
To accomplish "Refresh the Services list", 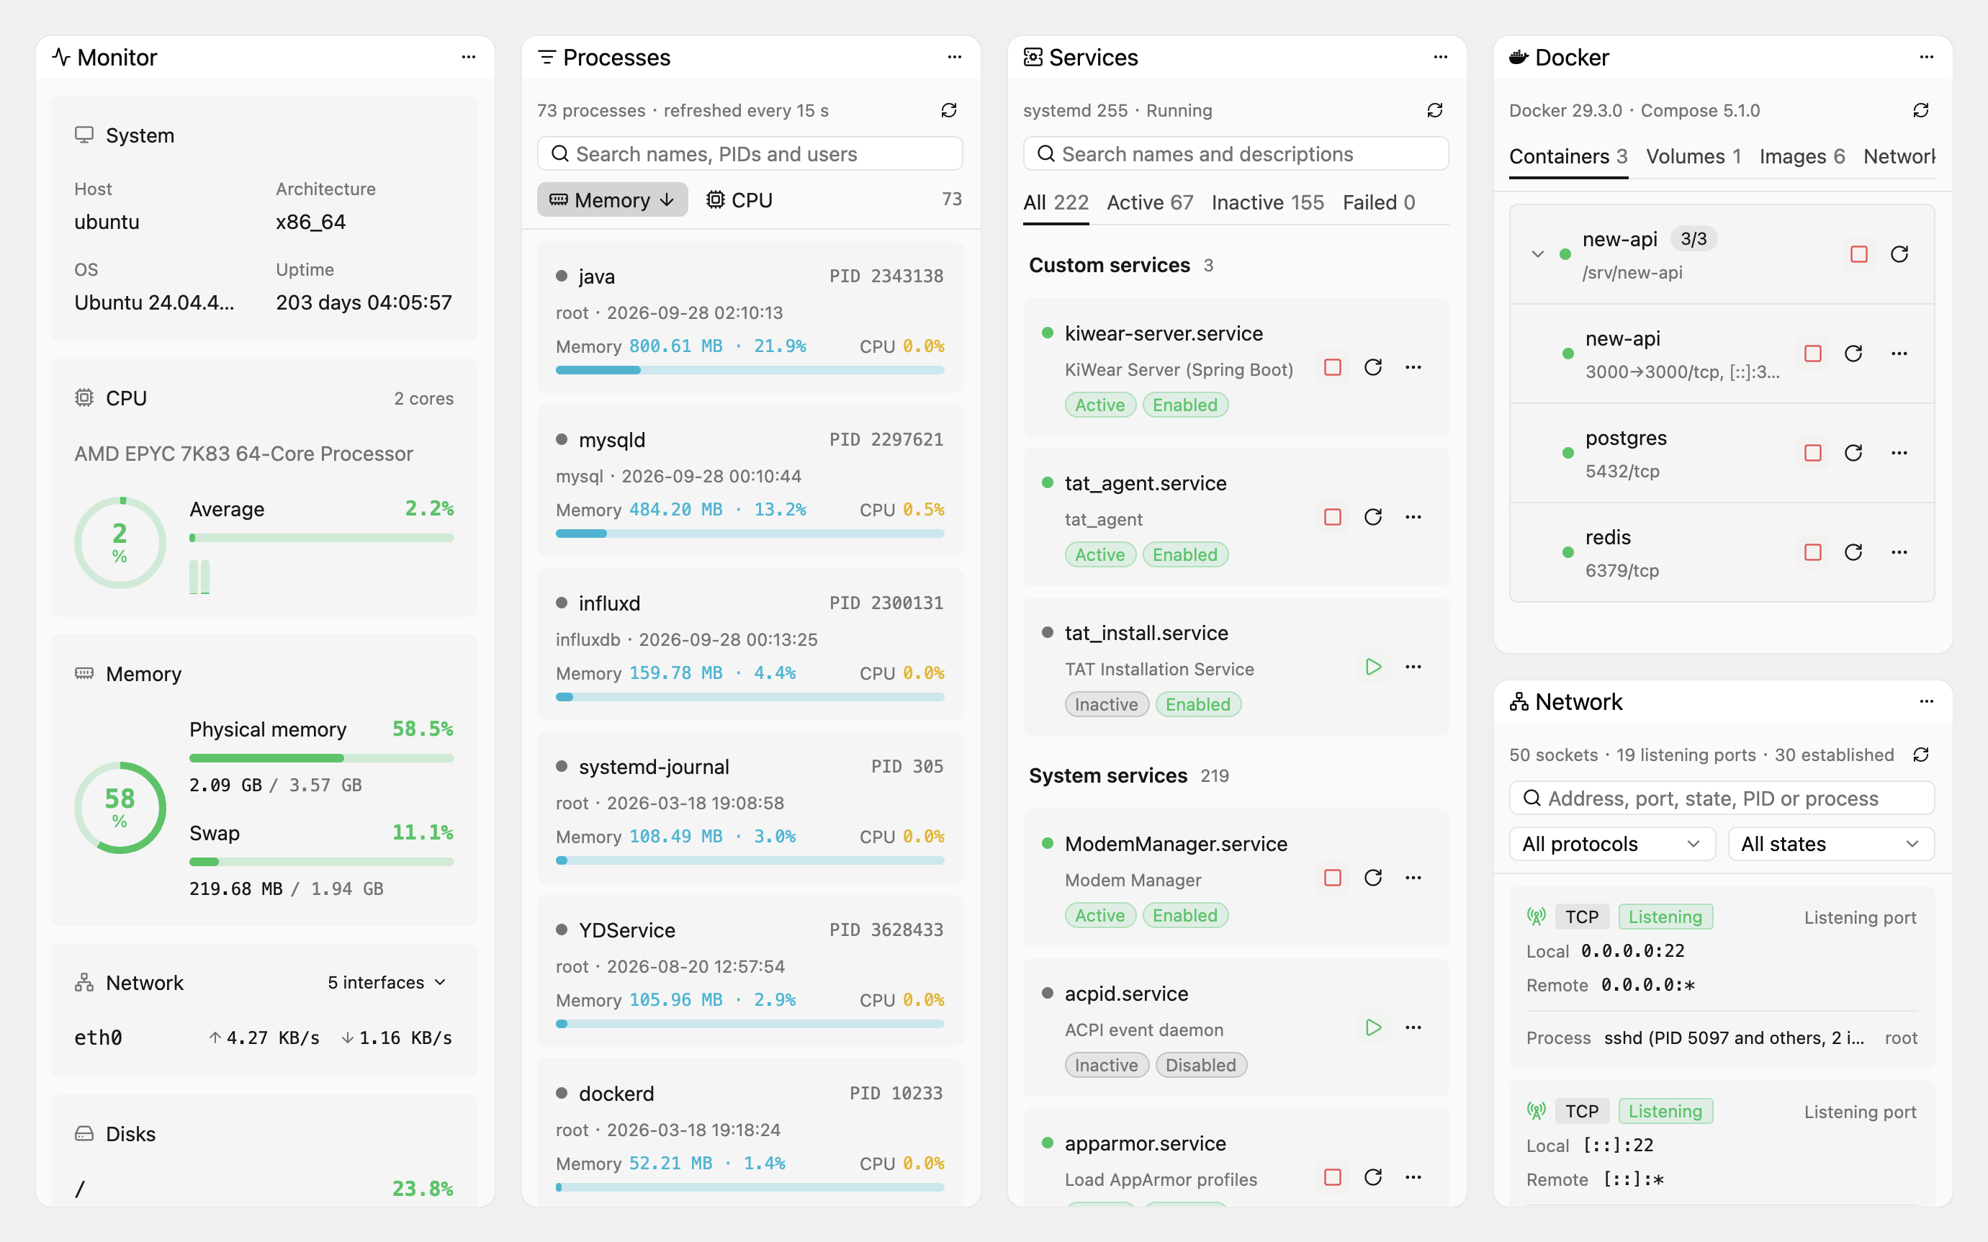I will pyautogui.click(x=1434, y=110).
